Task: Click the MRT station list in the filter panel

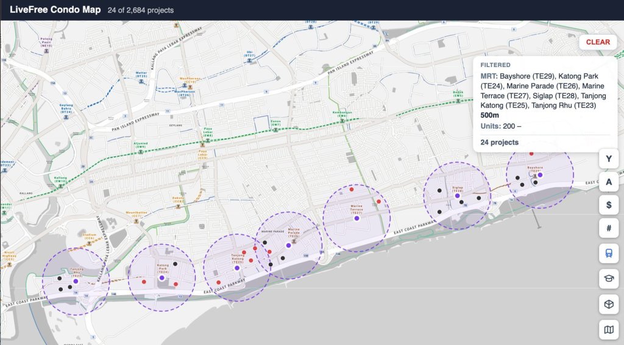Action: coord(543,91)
